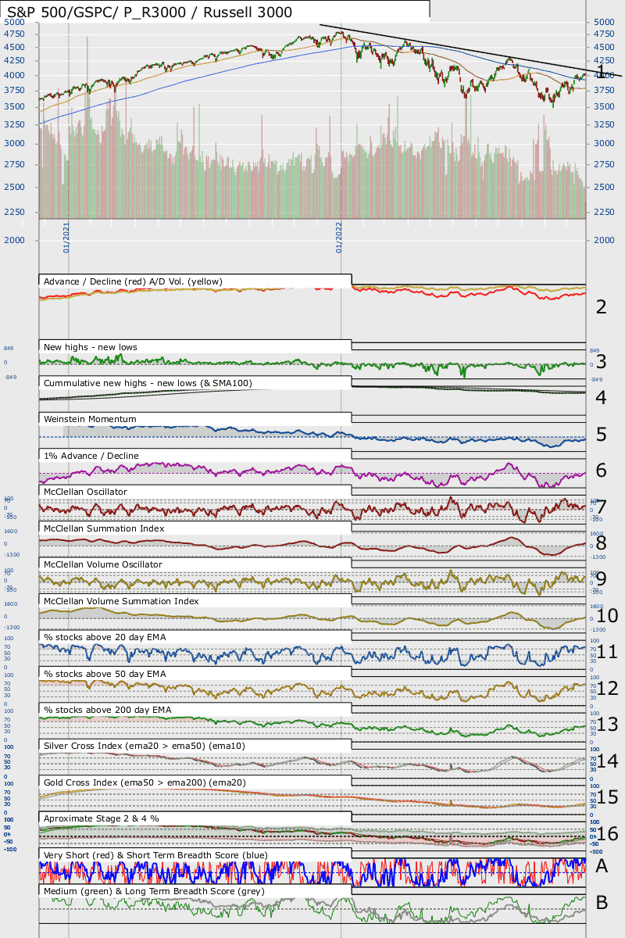
Task: Click the Very Short & Short Term Breadth Score title
Action: pyautogui.click(x=155, y=854)
